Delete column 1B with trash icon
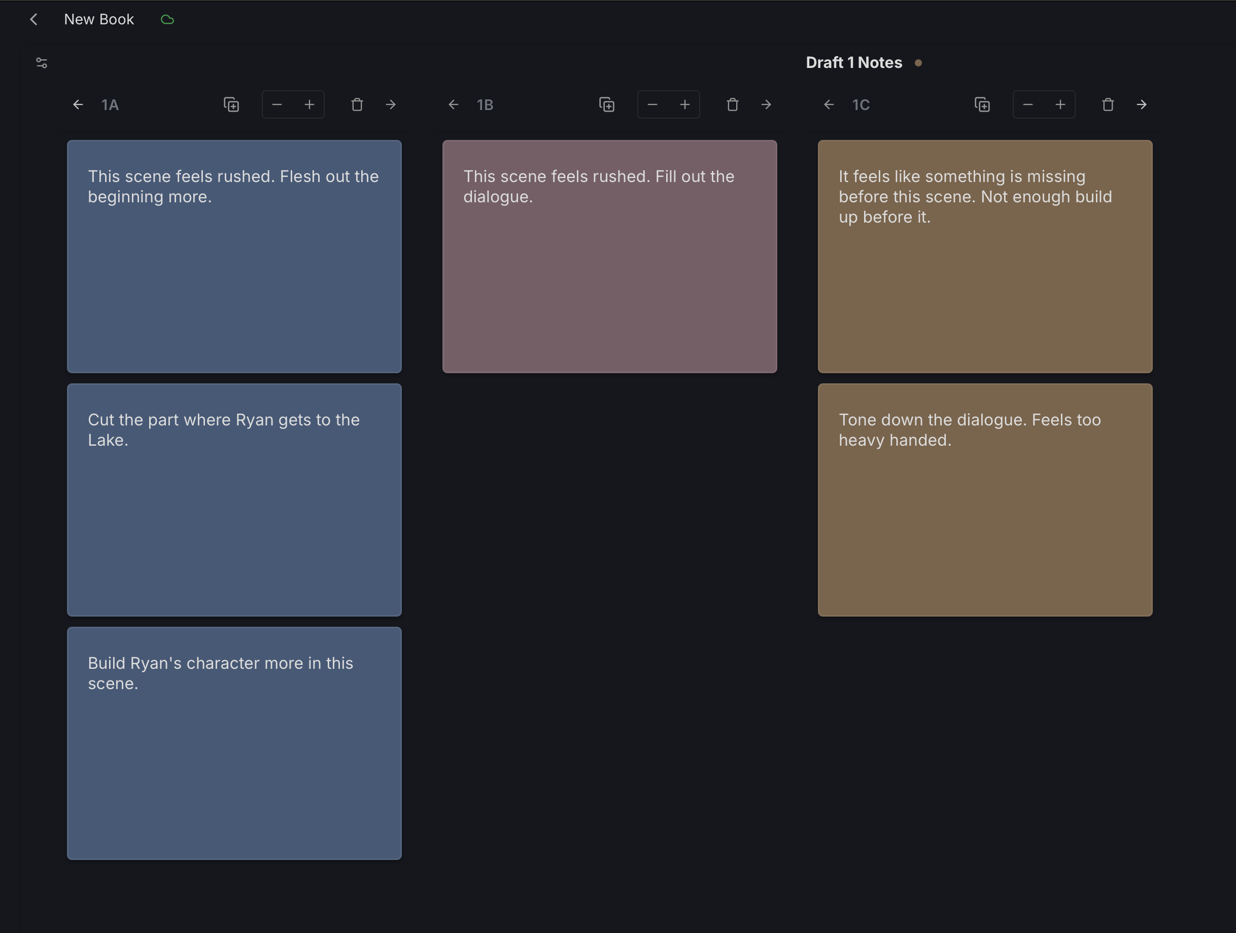 (733, 105)
